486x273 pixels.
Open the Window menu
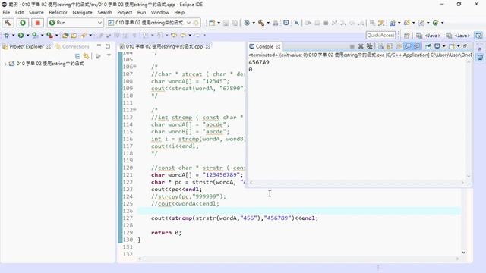pos(160,12)
